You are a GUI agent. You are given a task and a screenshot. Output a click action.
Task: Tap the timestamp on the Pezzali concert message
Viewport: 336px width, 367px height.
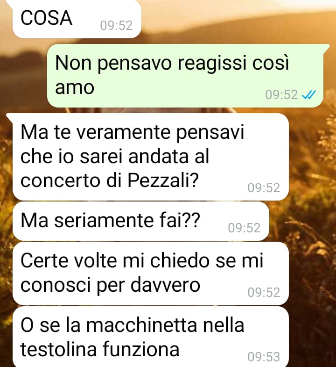point(264,188)
